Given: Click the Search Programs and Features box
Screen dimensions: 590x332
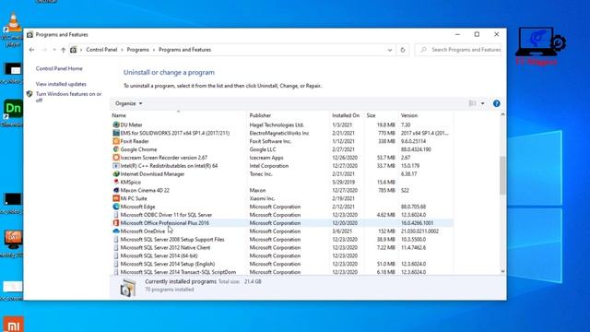Looking at the screenshot, I should (458, 50).
